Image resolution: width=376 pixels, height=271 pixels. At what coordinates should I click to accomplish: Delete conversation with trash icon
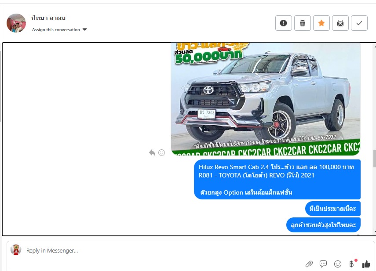pos(303,23)
